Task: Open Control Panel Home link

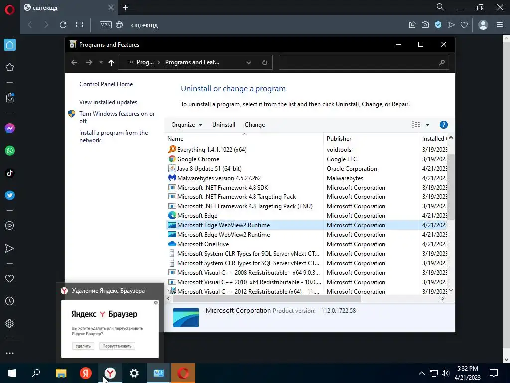Action: click(x=106, y=84)
